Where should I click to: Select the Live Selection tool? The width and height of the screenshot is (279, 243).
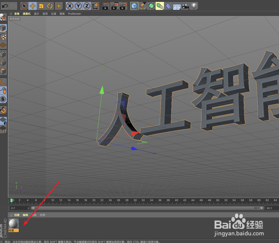pos(24,6)
